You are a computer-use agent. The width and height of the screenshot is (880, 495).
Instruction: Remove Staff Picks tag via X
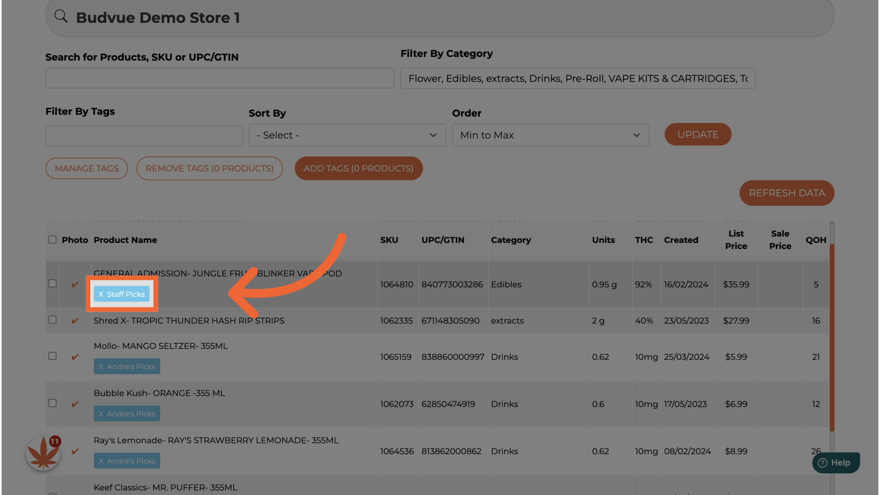[x=101, y=294]
